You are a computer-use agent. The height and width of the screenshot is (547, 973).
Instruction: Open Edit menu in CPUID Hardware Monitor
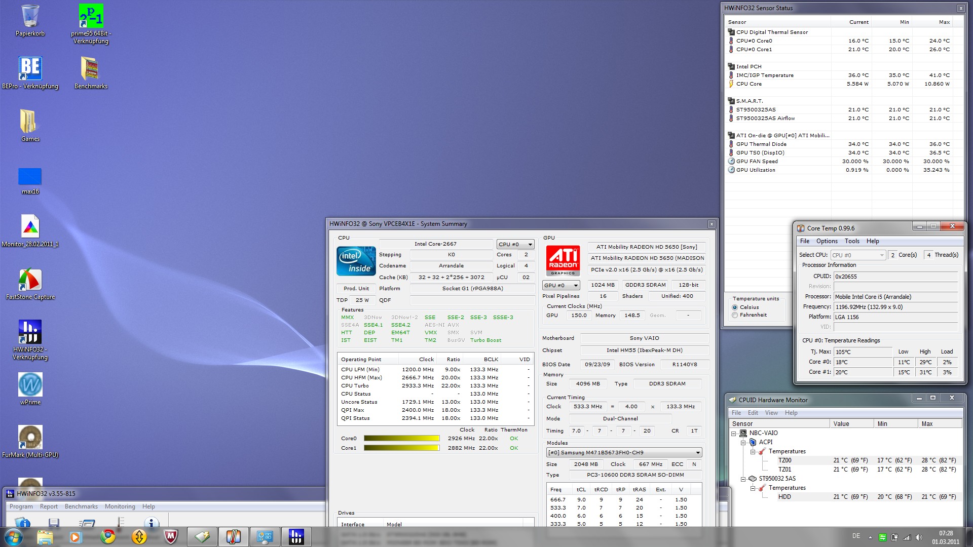pyautogui.click(x=753, y=413)
